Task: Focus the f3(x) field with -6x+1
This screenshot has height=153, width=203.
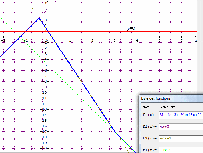Action: (x=180, y=139)
